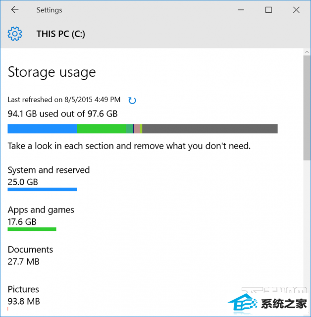Image resolution: width=311 pixels, height=317 pixels.
Task: Open Apps and games section
Action: click(41, 218)
